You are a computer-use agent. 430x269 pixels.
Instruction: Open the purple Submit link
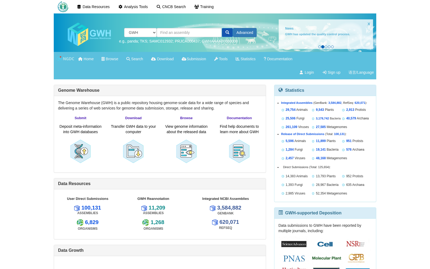[x=80, y=118]
